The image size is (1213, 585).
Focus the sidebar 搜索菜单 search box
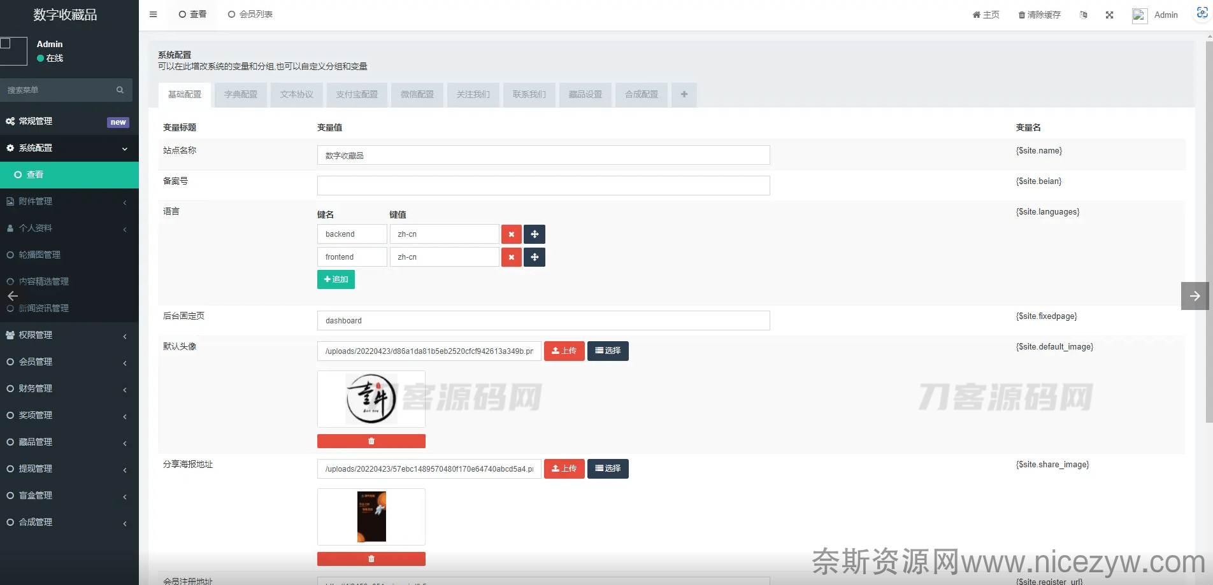(x=59, y=90)
